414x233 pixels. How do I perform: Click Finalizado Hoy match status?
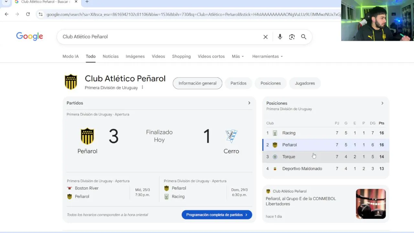(159, 136)
